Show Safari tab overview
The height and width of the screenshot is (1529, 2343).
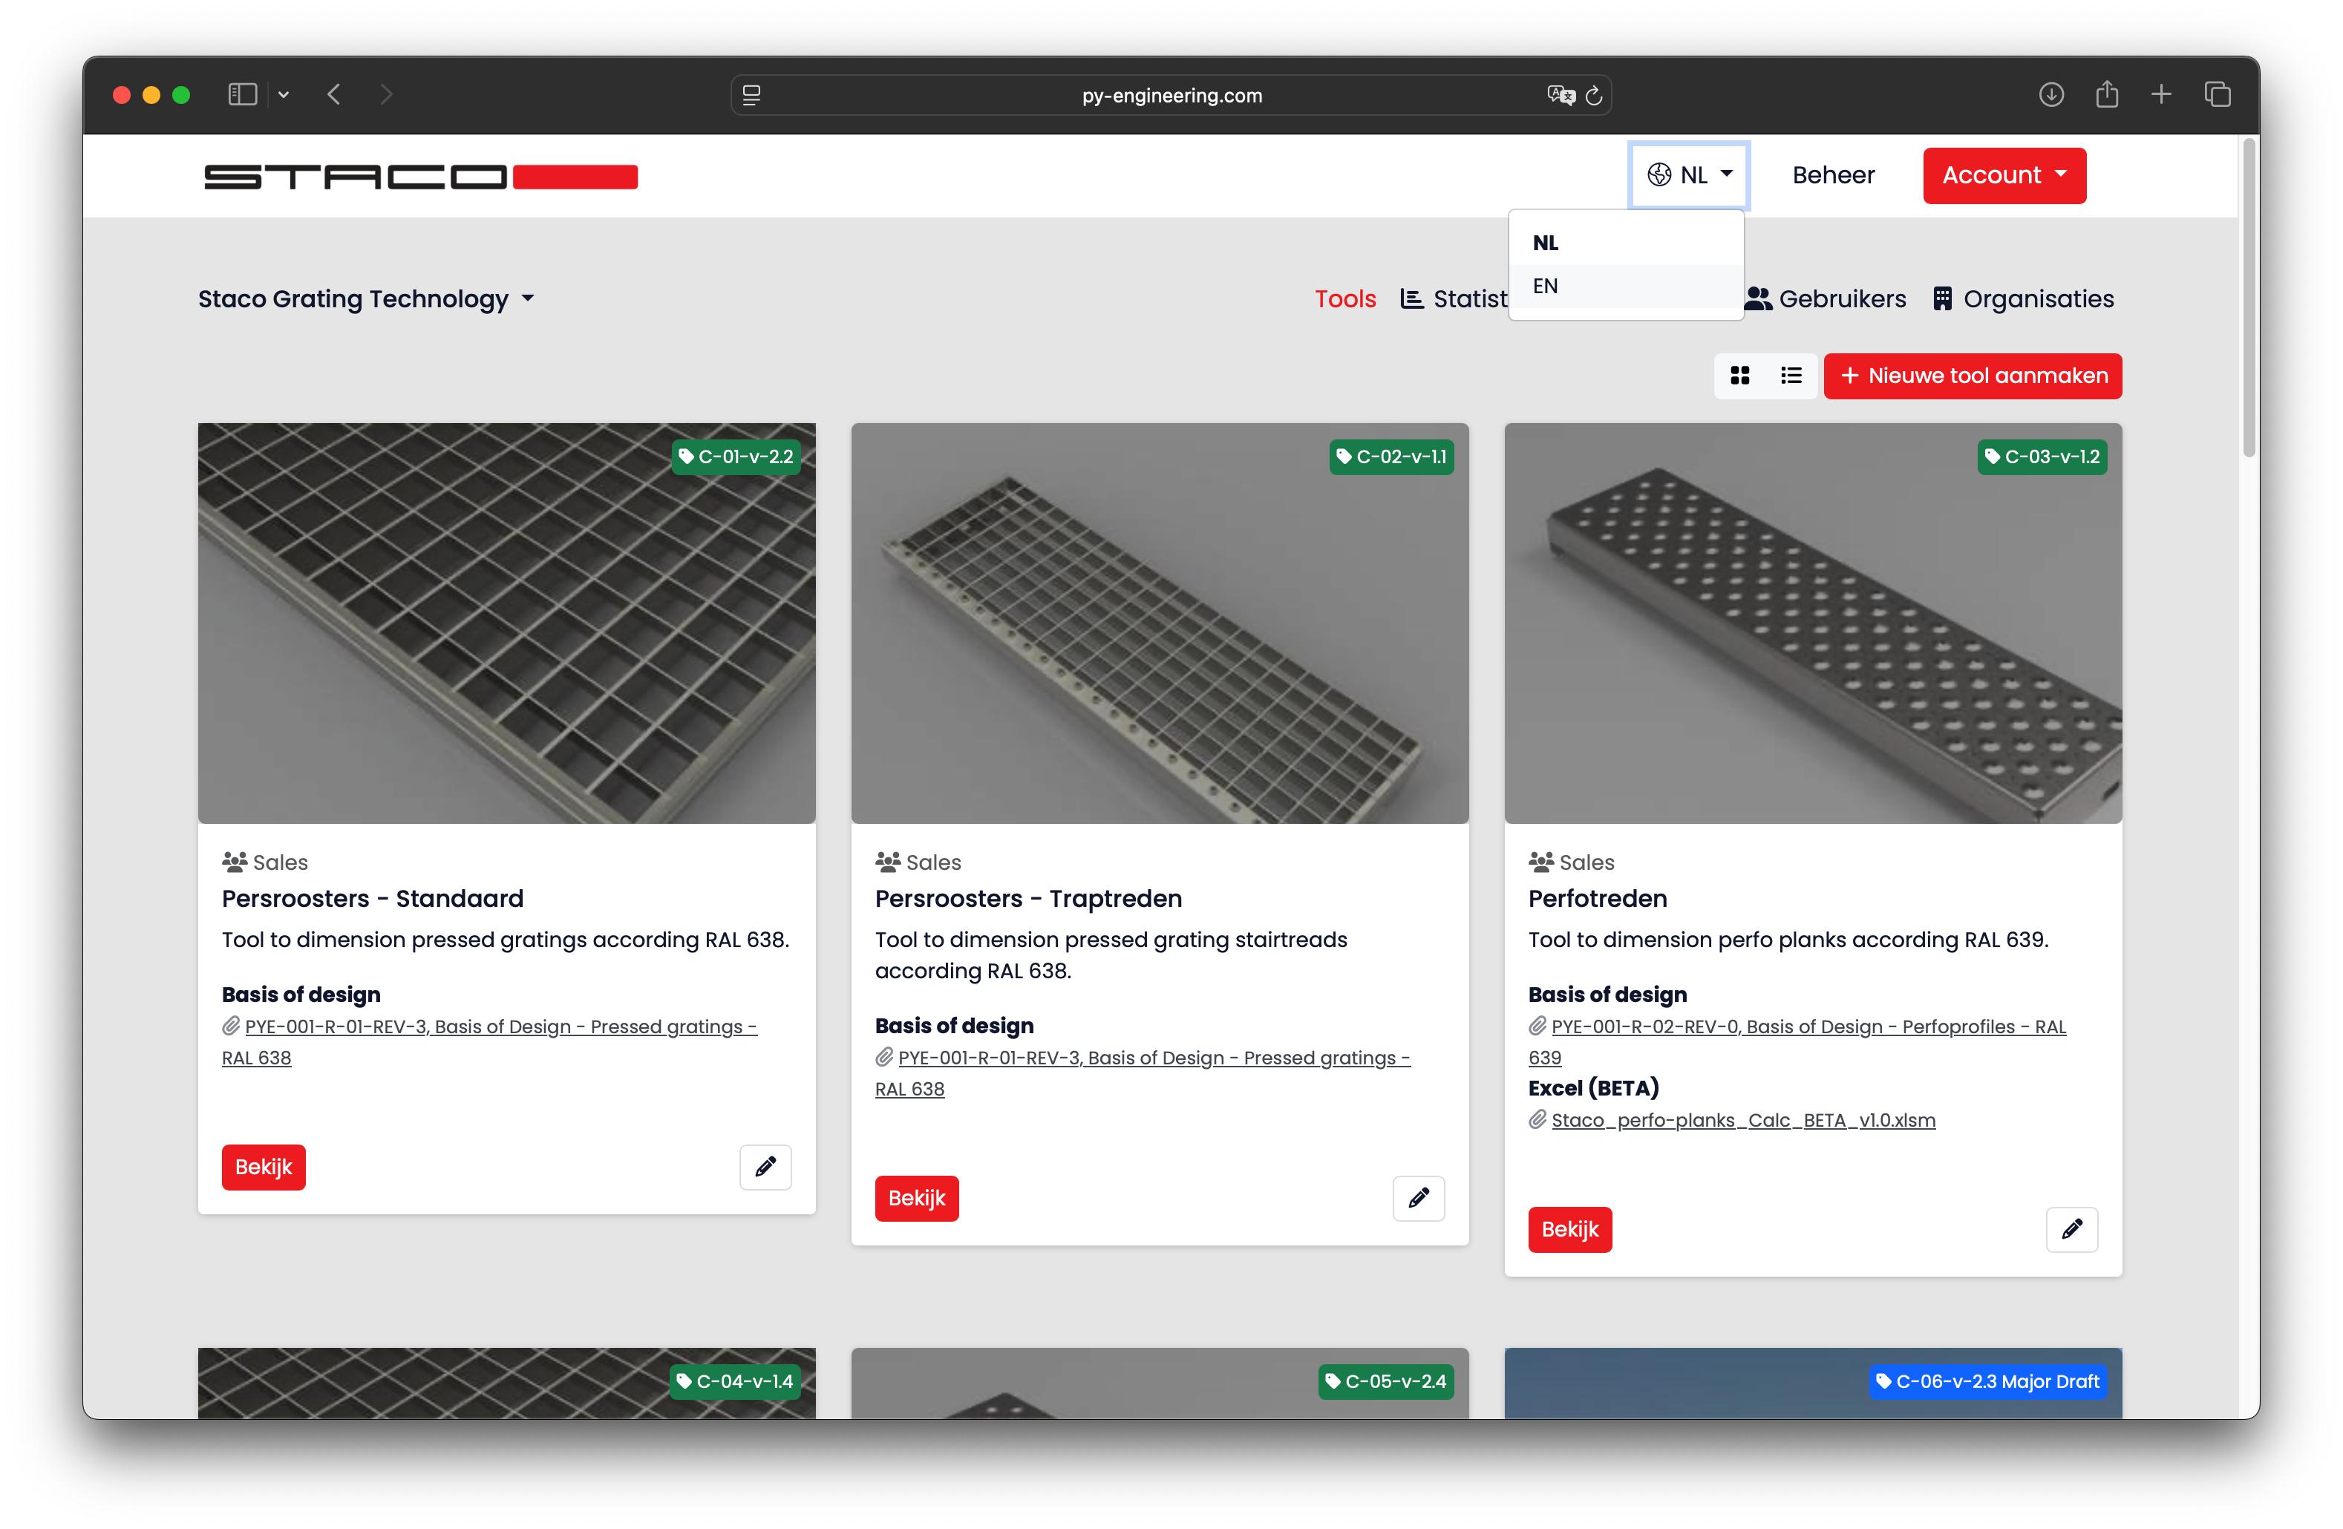2217,94
